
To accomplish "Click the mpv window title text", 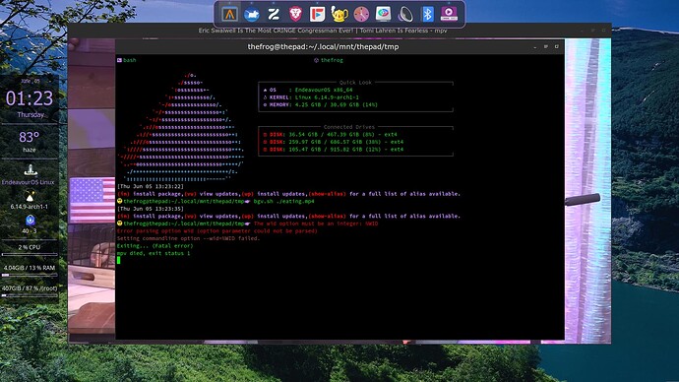I will pos(323,31).
